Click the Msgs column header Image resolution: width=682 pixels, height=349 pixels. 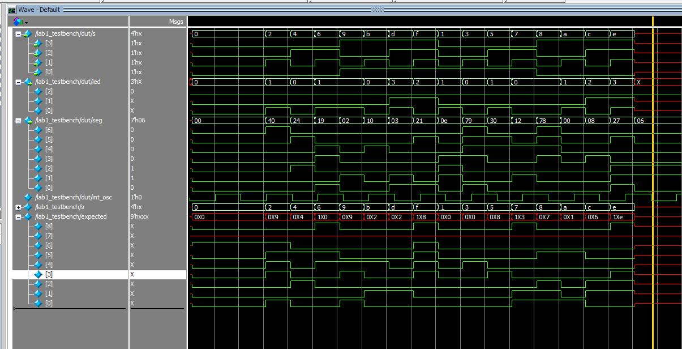175,21
